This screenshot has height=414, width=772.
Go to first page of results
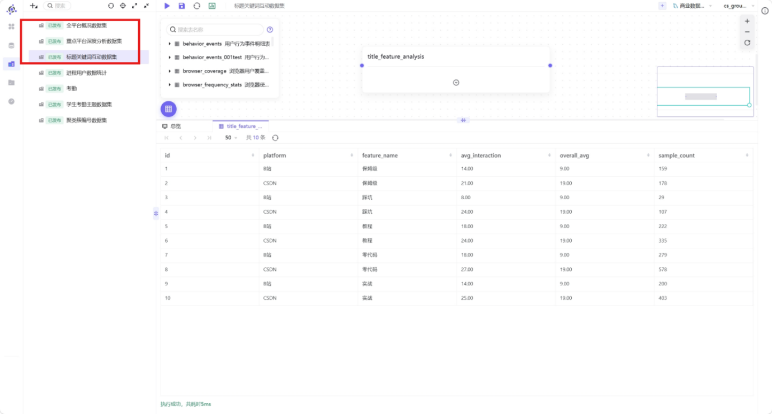click(167, 138)
